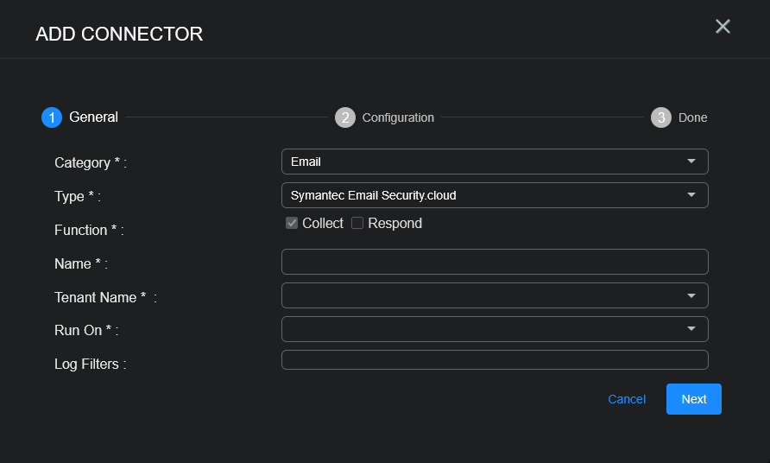Click the step 3 Done circle icon

(661, 117)
